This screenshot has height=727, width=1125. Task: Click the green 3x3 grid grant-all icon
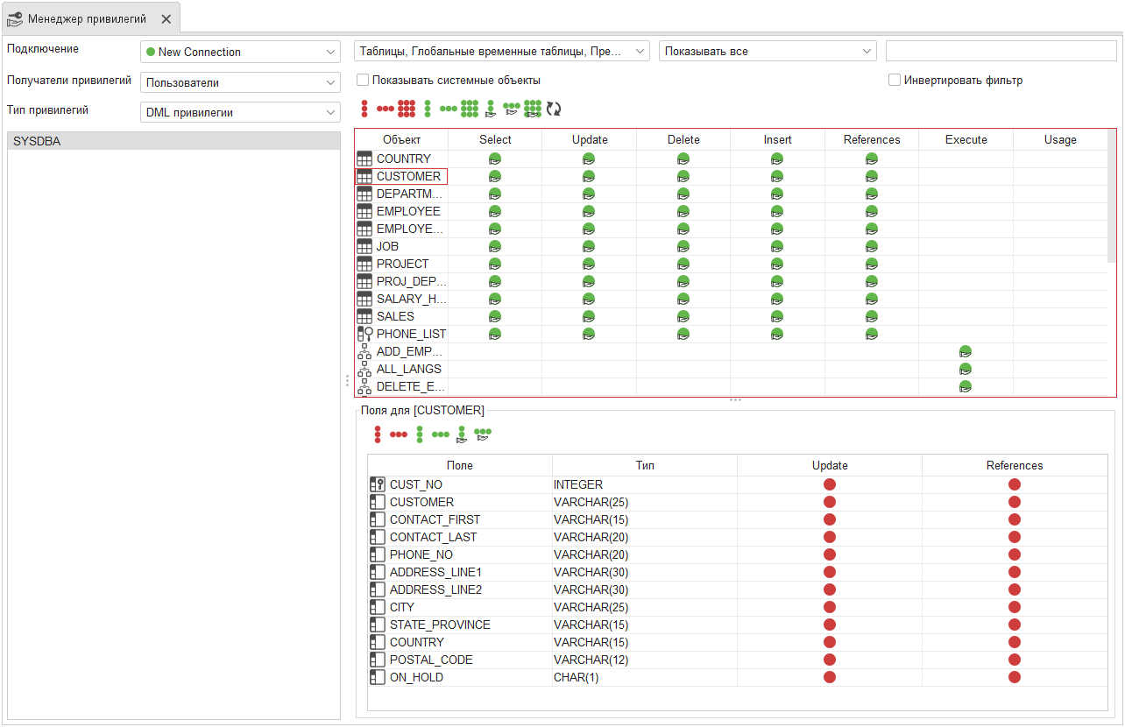470,109
